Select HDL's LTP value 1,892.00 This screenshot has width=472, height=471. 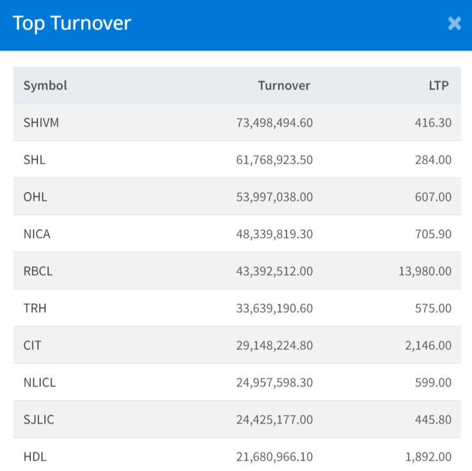point(429,457)
